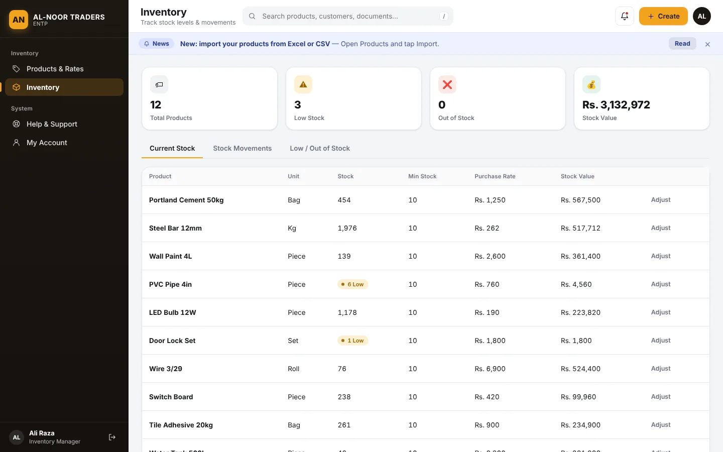723x452 pixels.
Task: Open the Low / Out of Stock tab
Action: (x=320, y=148)
